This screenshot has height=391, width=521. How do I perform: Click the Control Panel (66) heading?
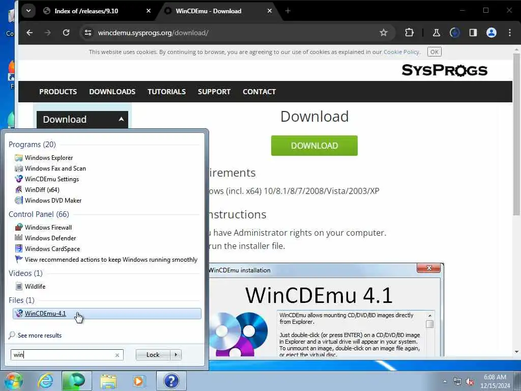click(39, 214)
